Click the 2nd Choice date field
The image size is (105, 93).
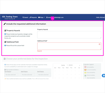pyautogui.click(x=28, y=75)
